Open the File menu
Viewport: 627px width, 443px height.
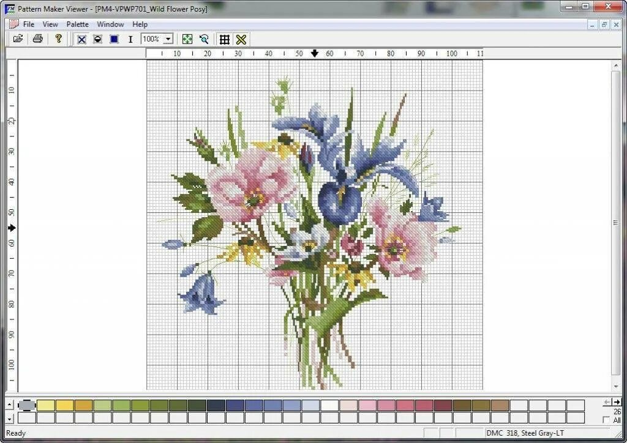[x=28, y=24]
